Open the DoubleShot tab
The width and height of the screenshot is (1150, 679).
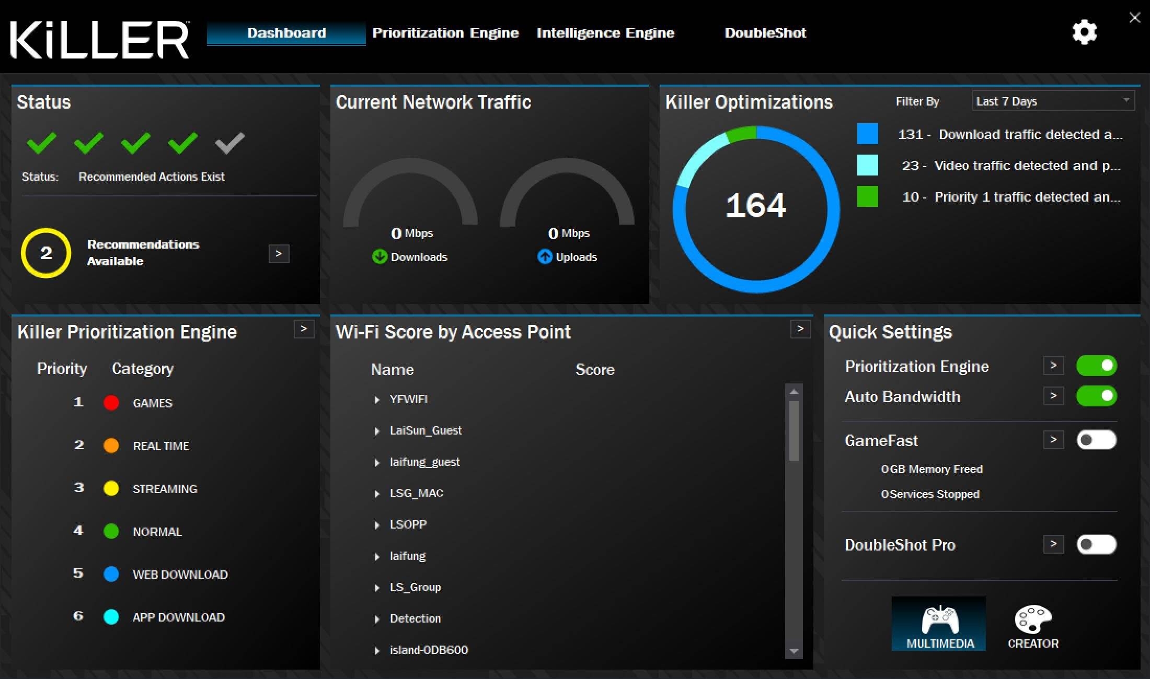point(765,33)
